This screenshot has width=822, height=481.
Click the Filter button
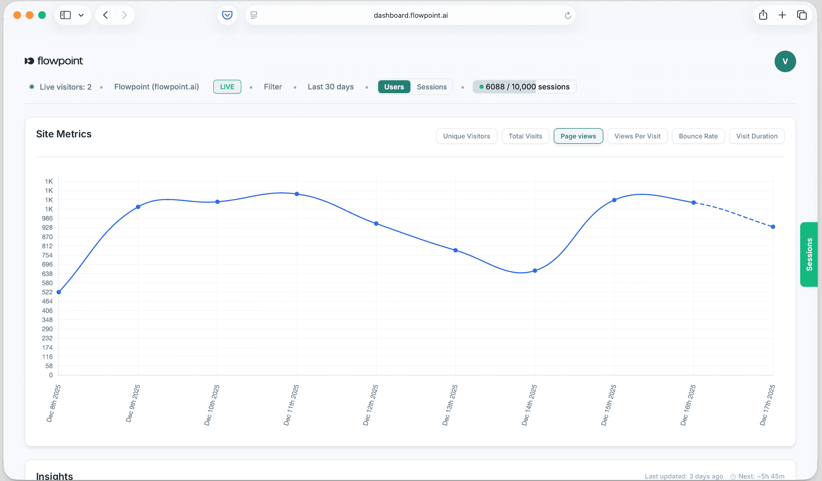[273, 87]
